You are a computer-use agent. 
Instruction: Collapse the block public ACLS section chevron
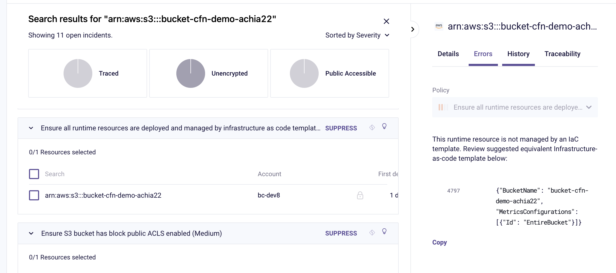click(x=31, y=233)
